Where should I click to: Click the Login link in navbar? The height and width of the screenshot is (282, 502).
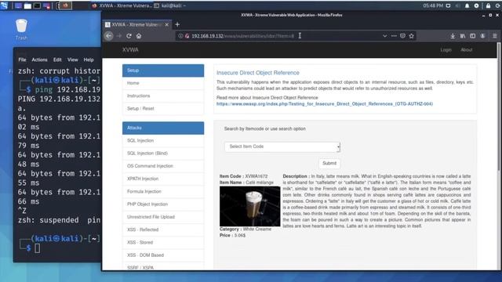pyautogui.click(x=446, y=50)
